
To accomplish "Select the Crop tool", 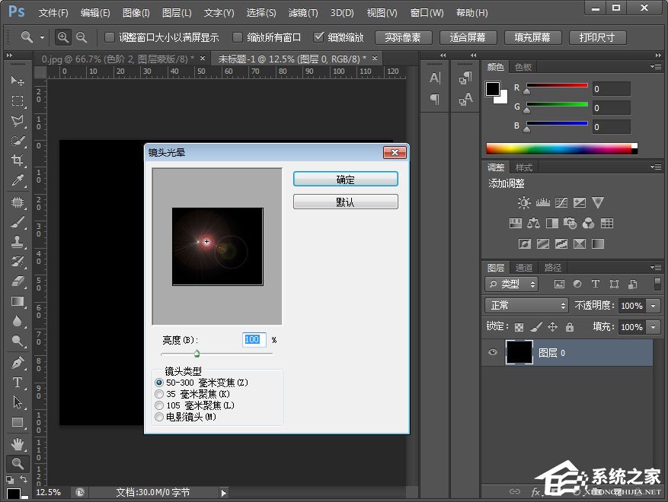I will [x=17, y=160].
